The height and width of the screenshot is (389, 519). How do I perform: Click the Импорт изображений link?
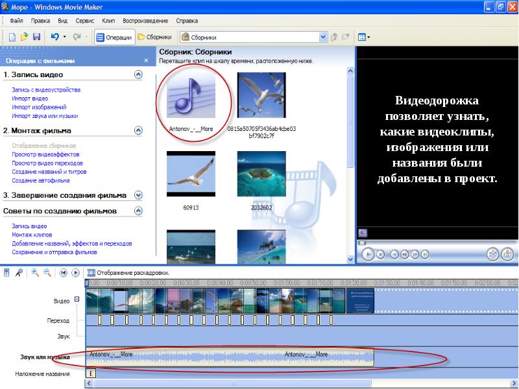39,107
